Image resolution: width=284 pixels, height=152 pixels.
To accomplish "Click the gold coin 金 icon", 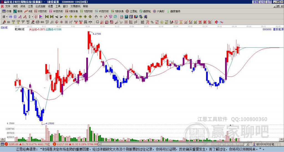I will pos(162,22).
